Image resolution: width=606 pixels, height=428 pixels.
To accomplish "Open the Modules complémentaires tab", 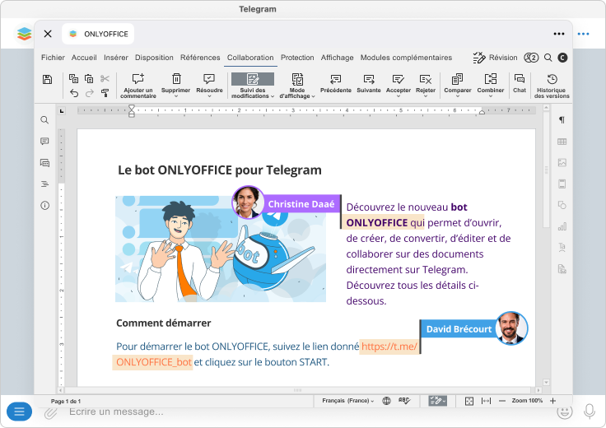I will [x=406, y=58].
